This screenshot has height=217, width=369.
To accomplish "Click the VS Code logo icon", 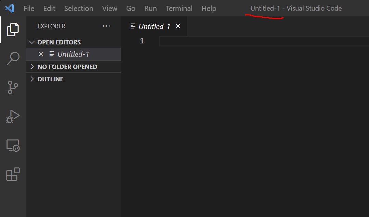I will 10,8.
